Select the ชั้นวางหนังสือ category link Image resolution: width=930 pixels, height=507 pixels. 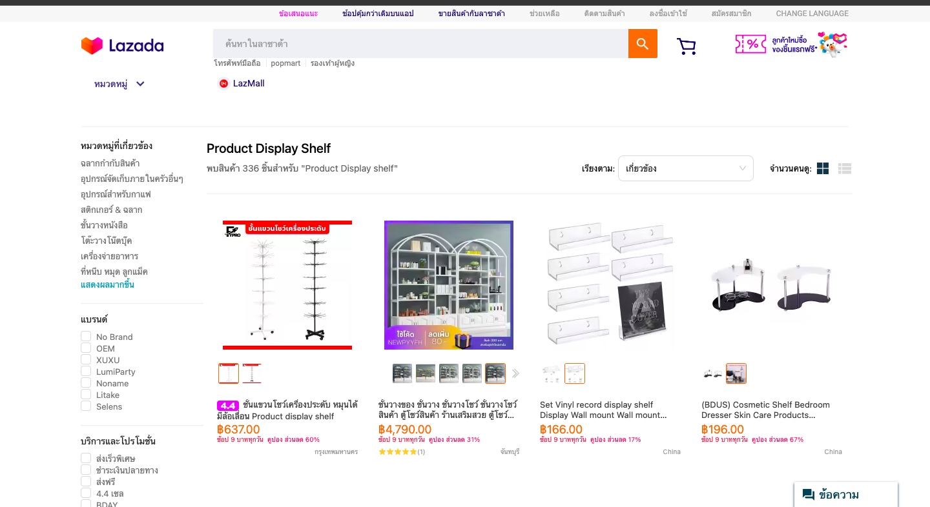tap(104, 225)
